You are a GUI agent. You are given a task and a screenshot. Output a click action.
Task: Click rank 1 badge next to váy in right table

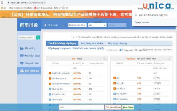tap(114, 78)
